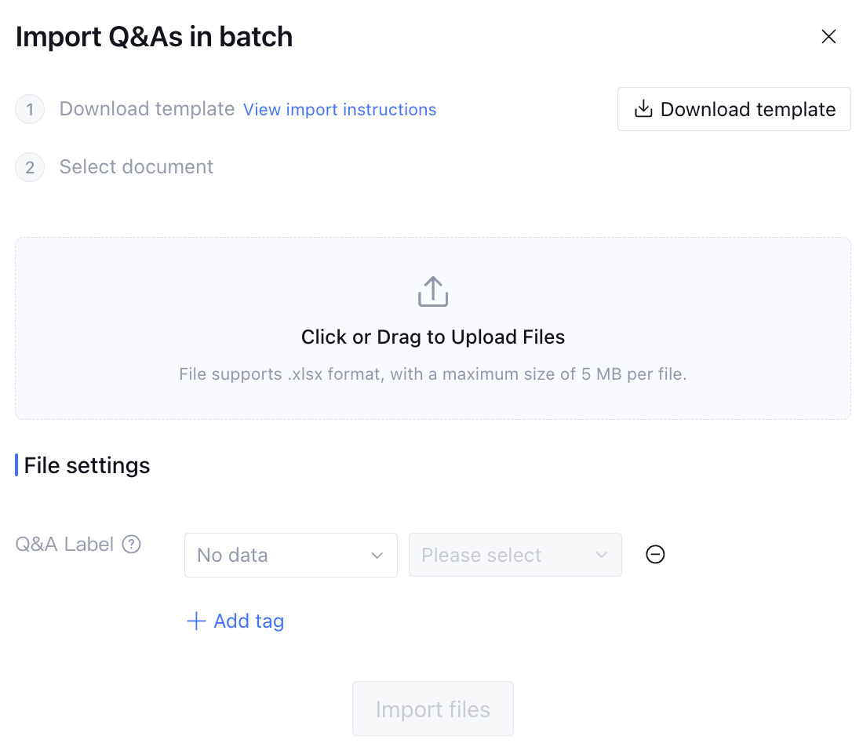This screenshot has width=863, height=747.
Task: Open the View import instructions link
Action: (340, 110)
